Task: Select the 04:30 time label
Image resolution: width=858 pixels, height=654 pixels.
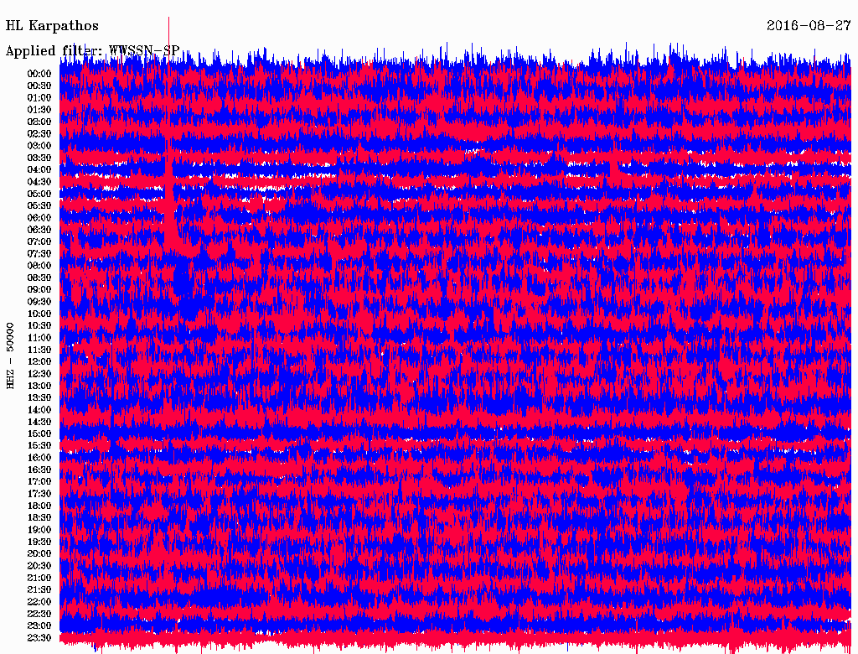Action: [39, 182]
